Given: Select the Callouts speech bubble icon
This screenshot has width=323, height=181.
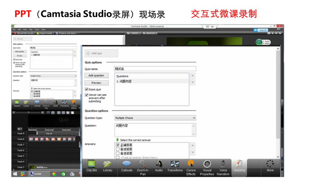Looking at the screenshot, I should [x=127, y=166].
